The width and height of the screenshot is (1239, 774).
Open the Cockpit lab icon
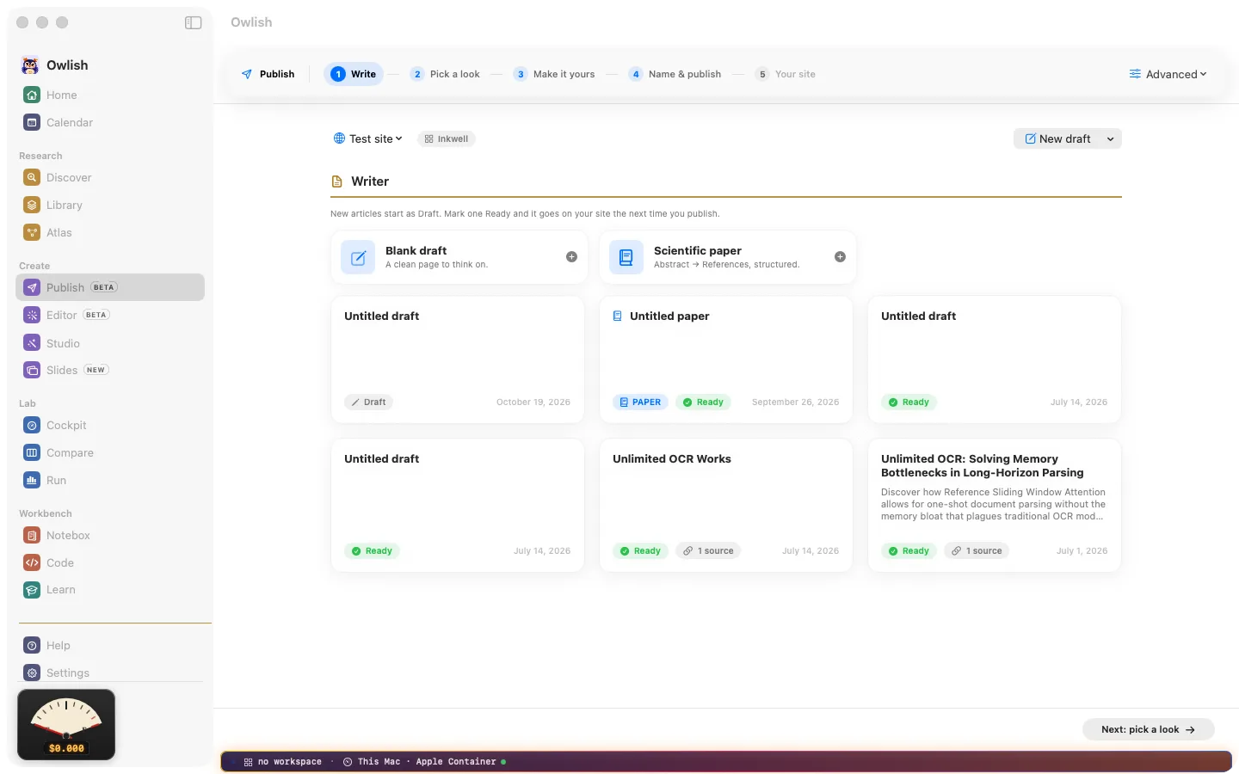(x=32, y=425)
